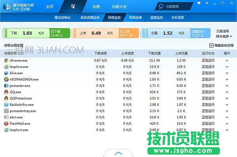Select the pcmastertray.exe process name
This screenshot has width=237, height=157.
pos(23,111)
